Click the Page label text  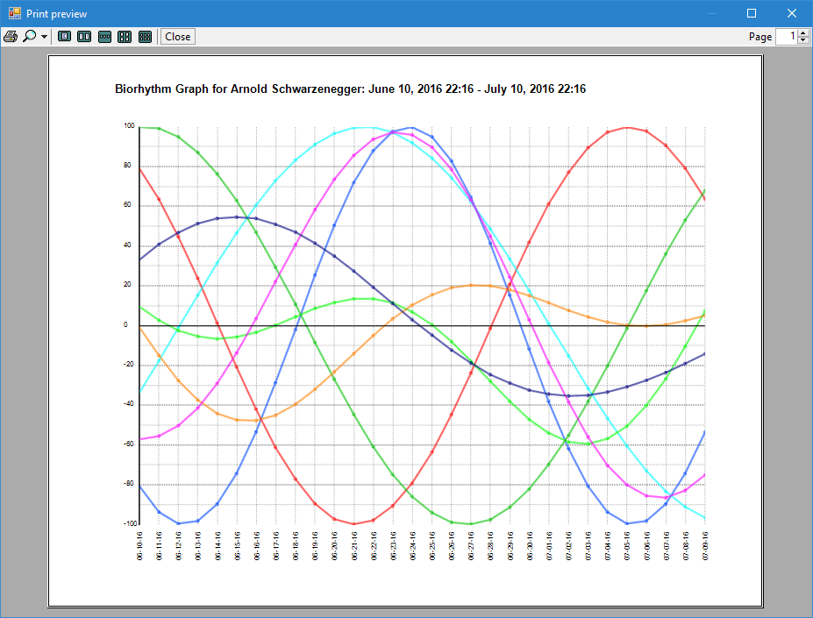[760, 37]
